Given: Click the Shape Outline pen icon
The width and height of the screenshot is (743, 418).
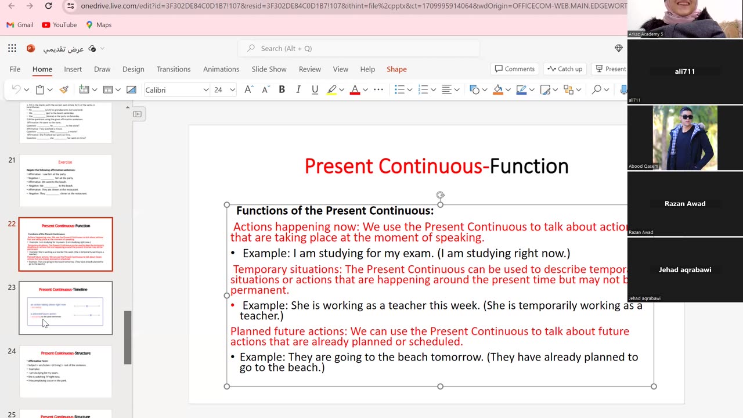Looking at the screenshot, I should tap(521, 89).
